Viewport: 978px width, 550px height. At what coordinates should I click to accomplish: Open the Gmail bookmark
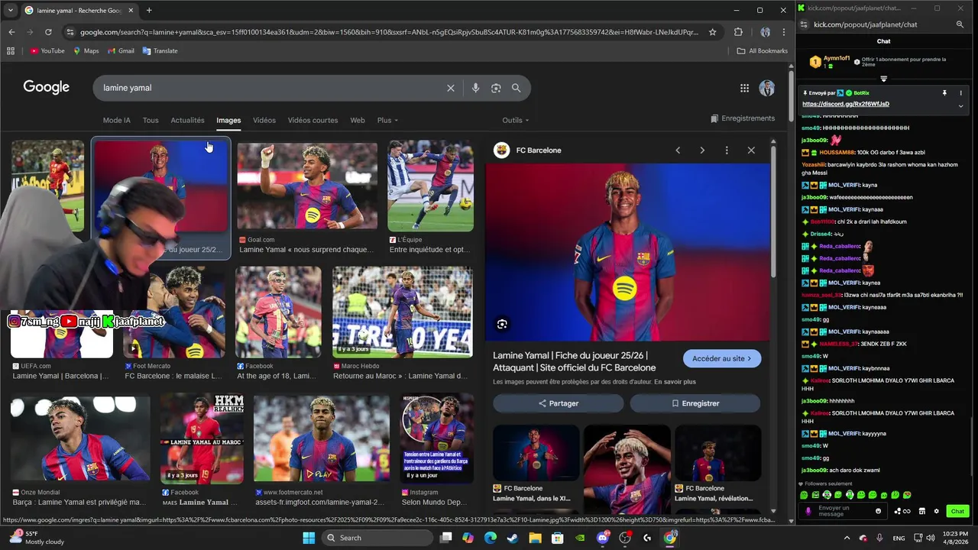coord(121,51)
